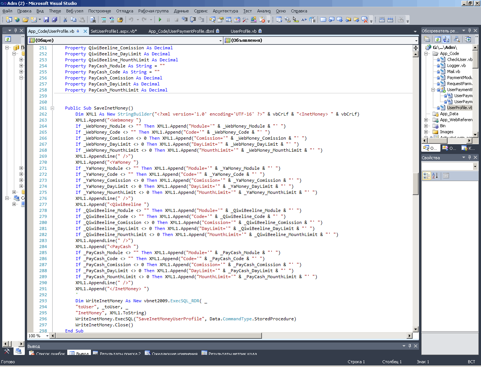Viewport: 481px width, 367px height.
Task: Click the Start Debugging green play icon
Action: tap(160, 20)
